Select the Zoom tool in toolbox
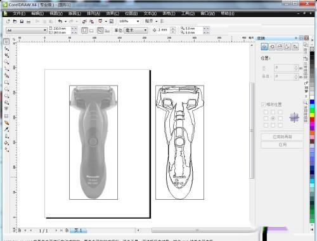Screen dimensions: 317x241 tap(6, 62)
